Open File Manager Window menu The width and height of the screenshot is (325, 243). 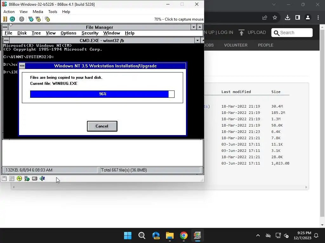click(112, 33)
